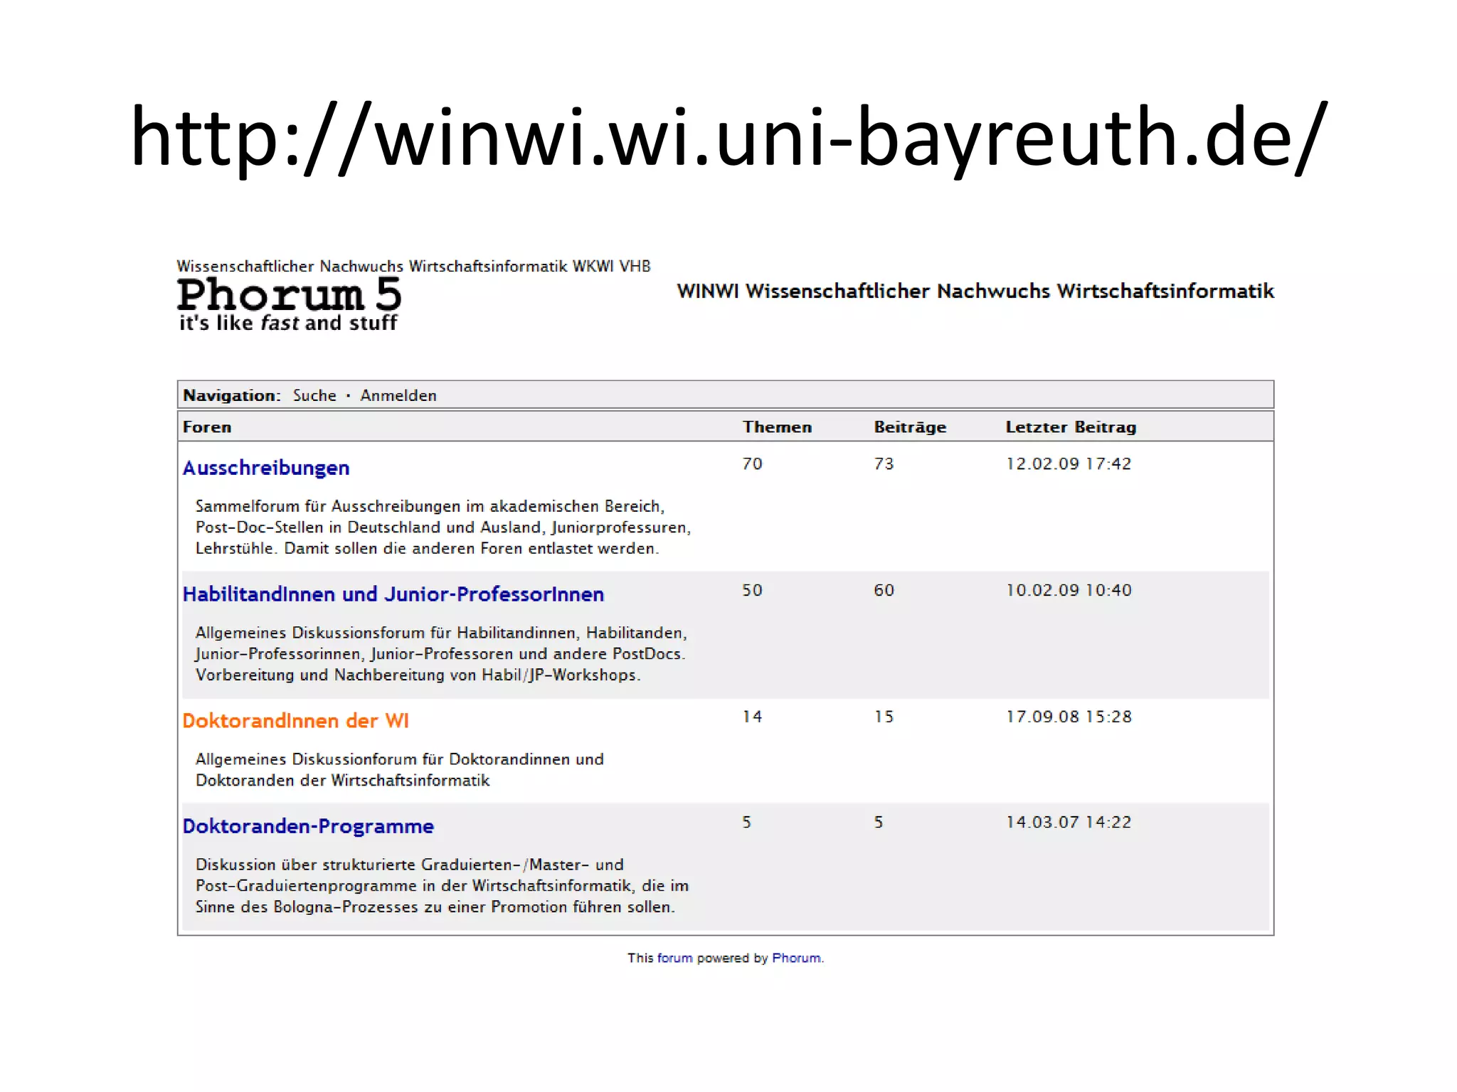Click the Beiträge column header

click(x=910, y=427)
